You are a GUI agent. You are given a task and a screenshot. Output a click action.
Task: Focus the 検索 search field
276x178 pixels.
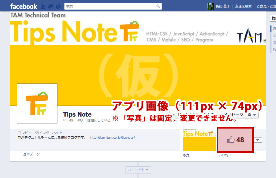(110, 6)
